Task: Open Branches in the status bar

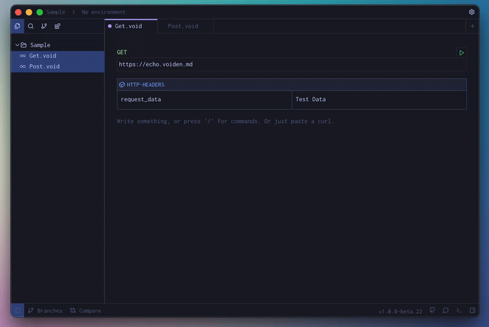Action: [45, 311]
